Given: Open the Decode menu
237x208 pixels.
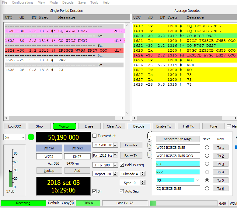Looking at the screenshot, I should pyautogui.click(x=68, y=2).
